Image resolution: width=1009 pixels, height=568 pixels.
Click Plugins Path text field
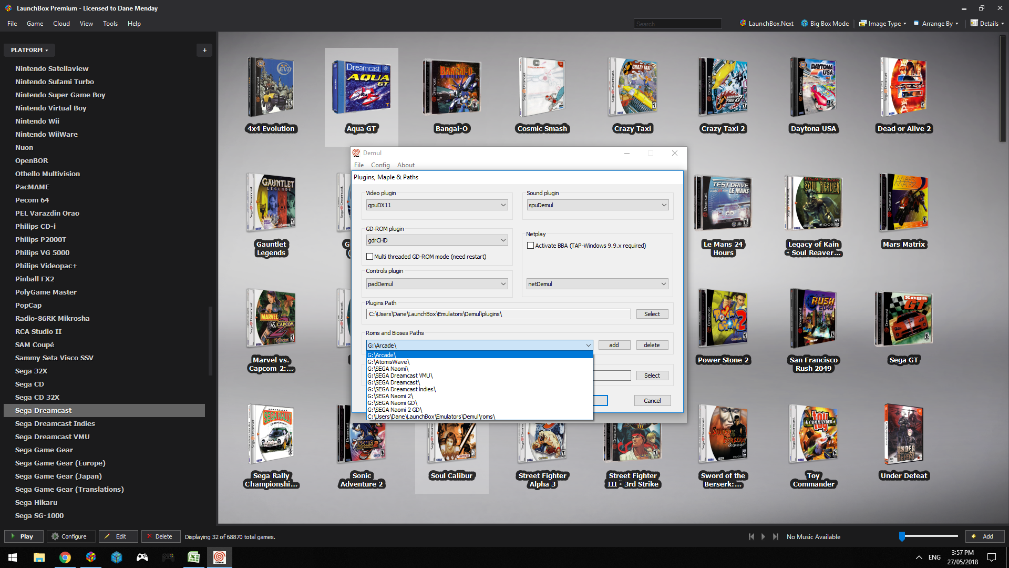click(498, 314)
